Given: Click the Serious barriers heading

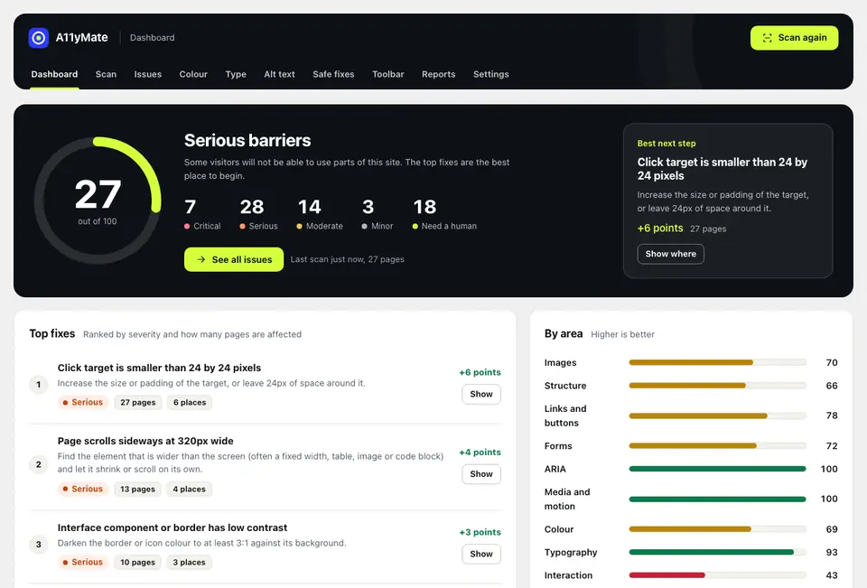Looking at the screenshot, I should click(247, 141).
